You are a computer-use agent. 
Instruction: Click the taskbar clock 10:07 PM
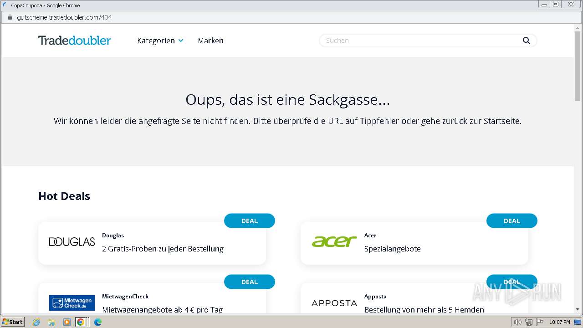(x=560, y=322)
